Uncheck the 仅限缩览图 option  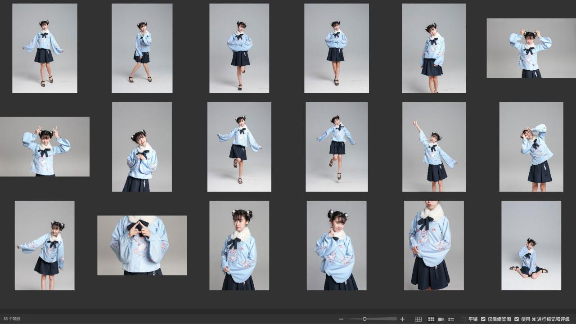pos(483,319)
